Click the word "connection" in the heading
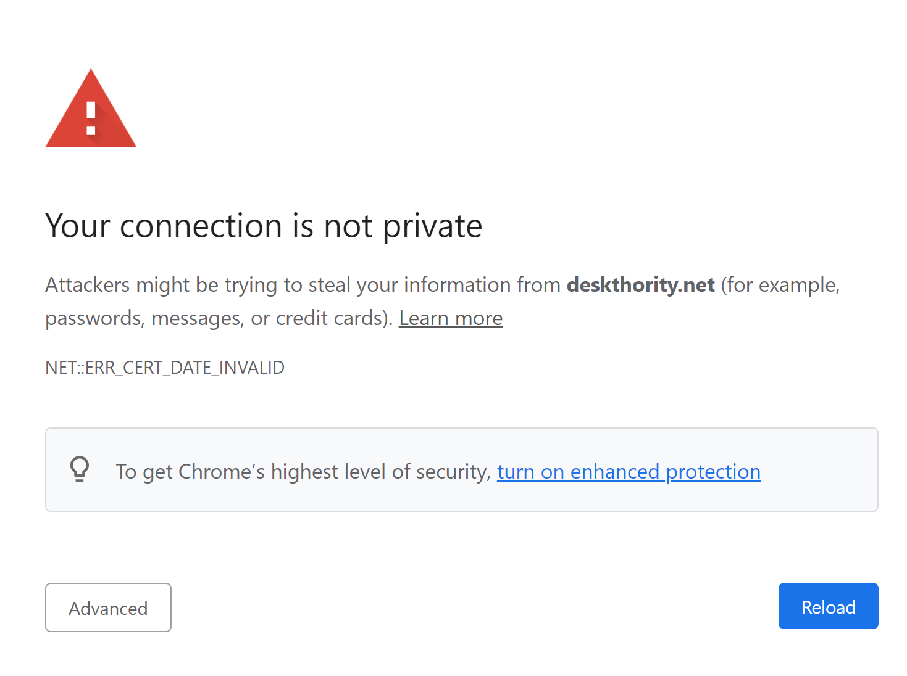This screenshot has width=907, height=676. pyautogui.click(x=201, y=226)
